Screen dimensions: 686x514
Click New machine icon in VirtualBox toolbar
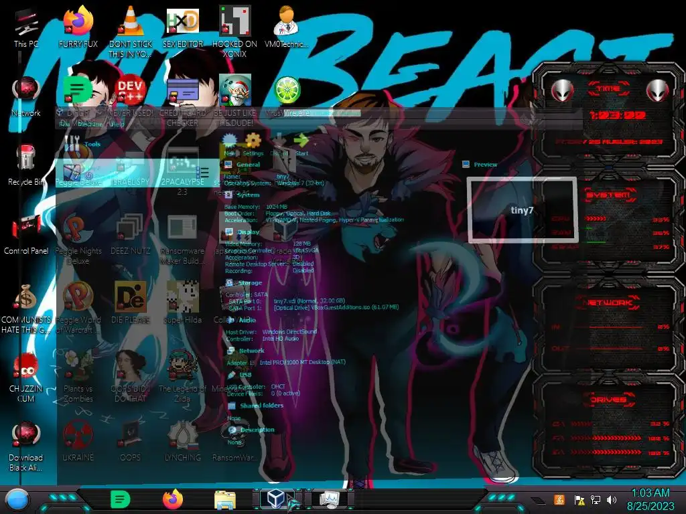pyautogui.click(x=229, y=145)
